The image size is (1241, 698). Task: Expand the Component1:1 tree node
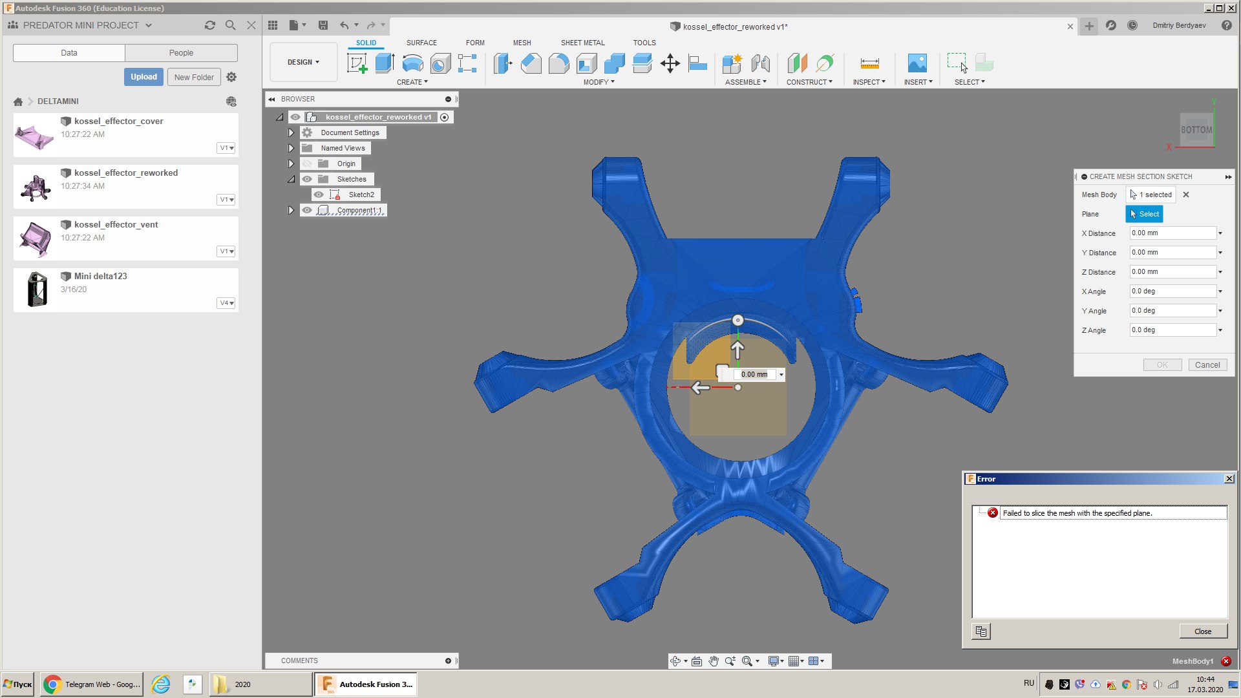(x=291, y=210)
